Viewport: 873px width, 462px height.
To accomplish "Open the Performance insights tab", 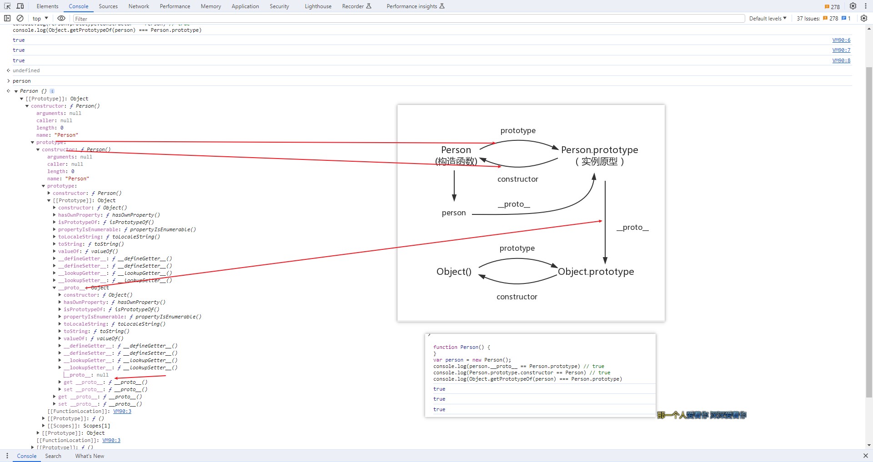I will point(415,6).
